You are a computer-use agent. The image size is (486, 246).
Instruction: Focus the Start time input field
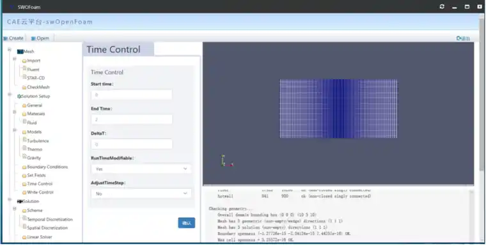(x=132, y=95)
